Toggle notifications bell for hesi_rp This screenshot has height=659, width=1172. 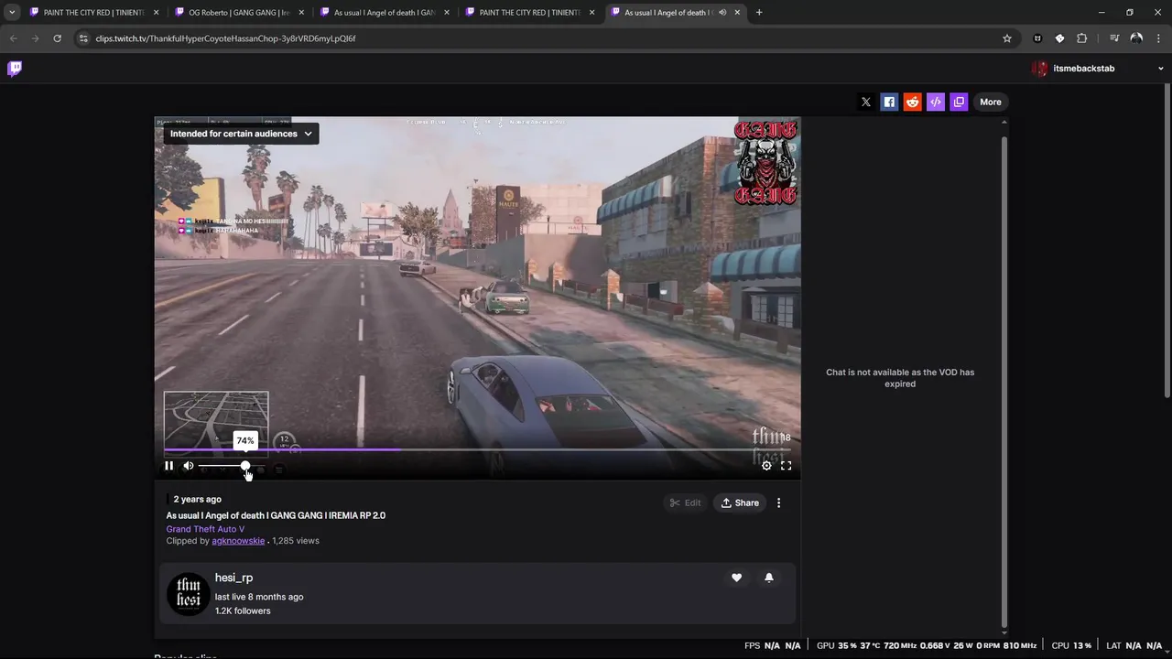tap(769, 578)
